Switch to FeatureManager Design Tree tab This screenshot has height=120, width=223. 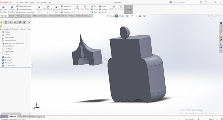coord(1,23)
